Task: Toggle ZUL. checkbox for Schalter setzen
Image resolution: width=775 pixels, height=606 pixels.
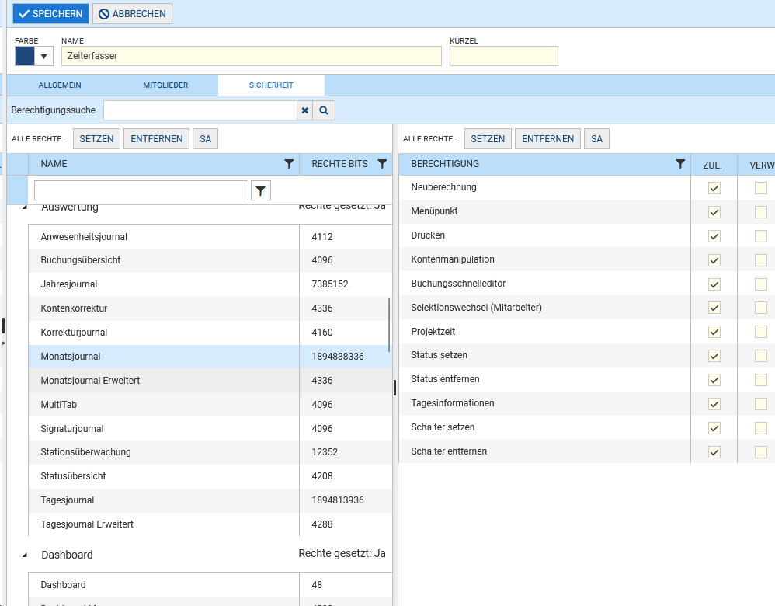Action: point(714,428)
